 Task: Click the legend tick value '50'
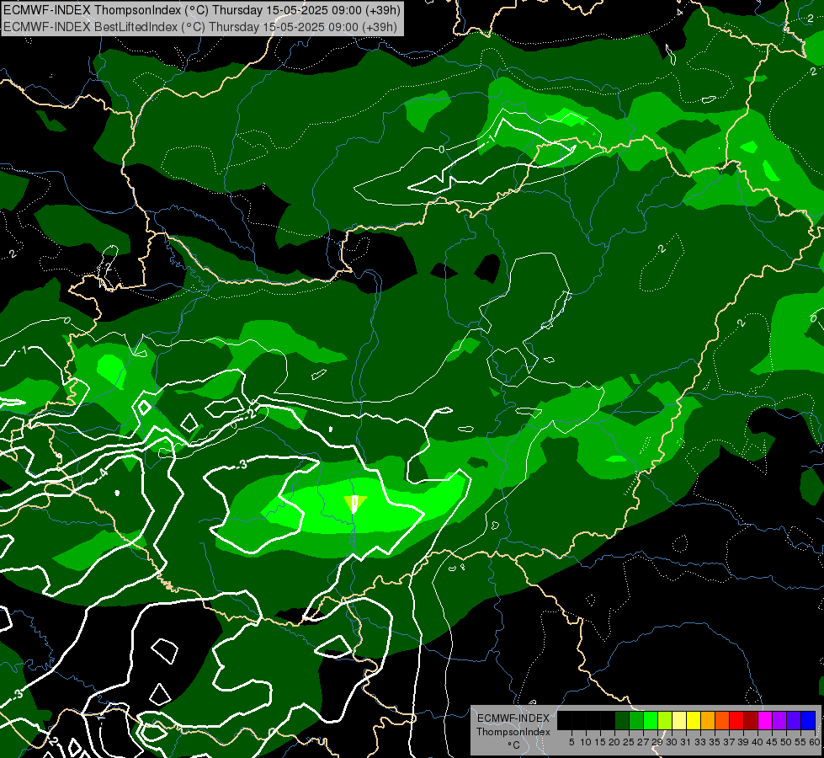787,742
